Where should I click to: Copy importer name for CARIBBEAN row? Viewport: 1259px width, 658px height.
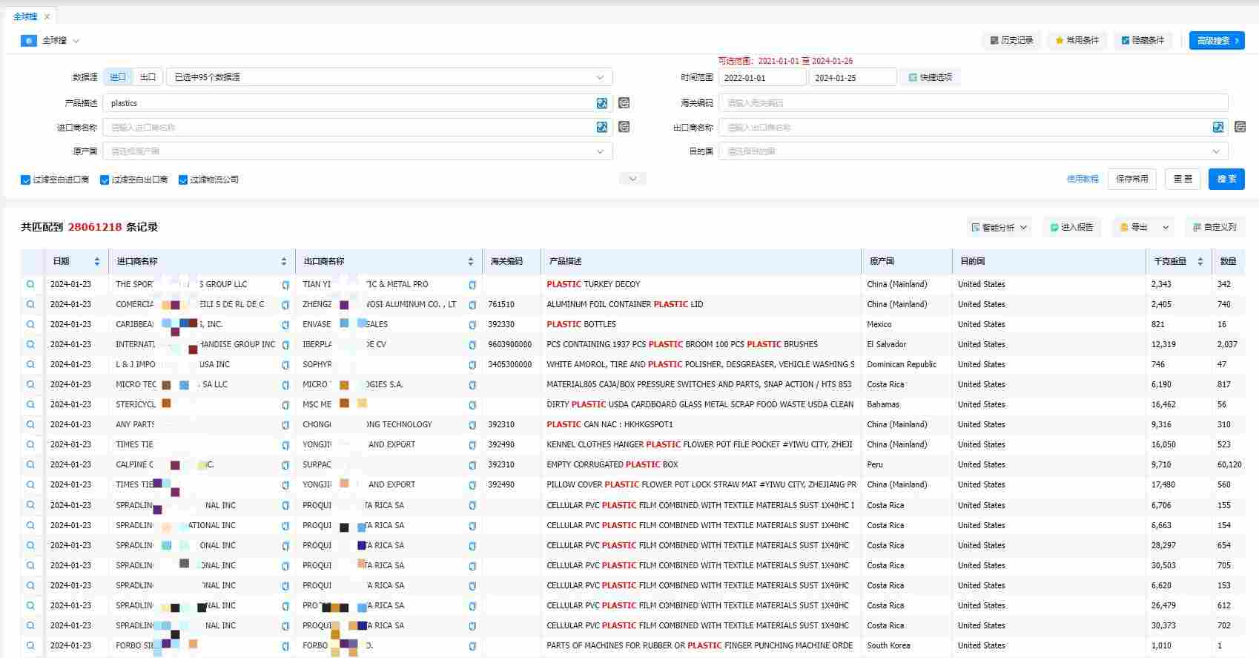285,324
